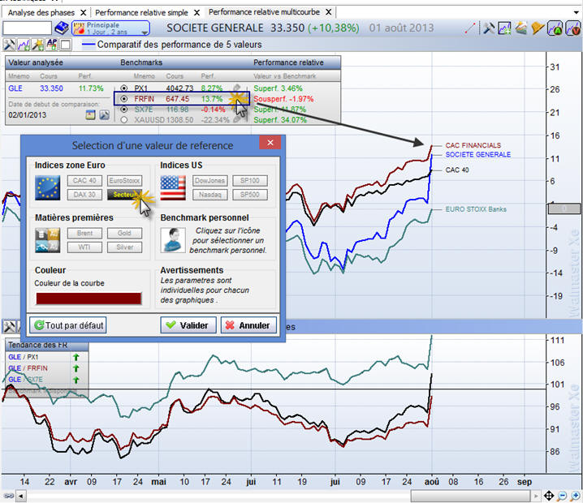Click tools icon beside comparison start date
This screenshot has width=583, height=503.
point(105,114)
